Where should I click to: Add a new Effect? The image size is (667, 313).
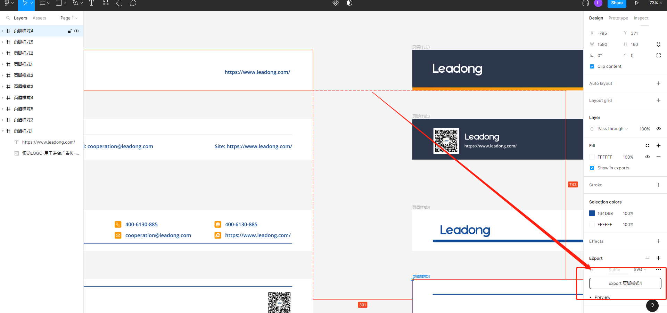(658, 241)
